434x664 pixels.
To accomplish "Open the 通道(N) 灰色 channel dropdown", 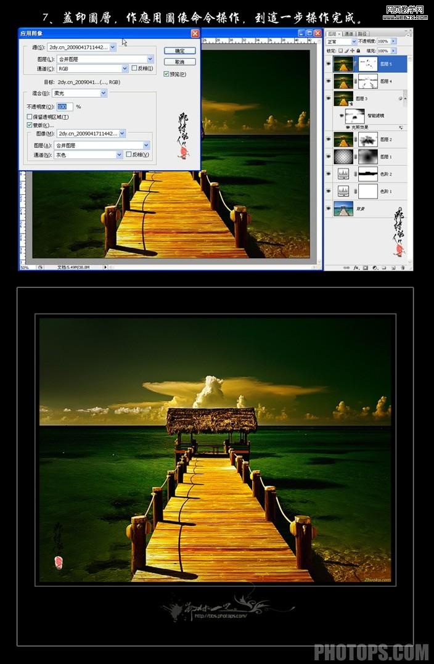I will point(89,155).
